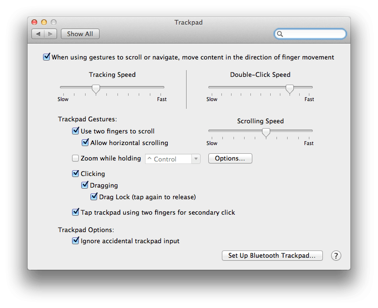Click the Double-Click Speed label
The width and height of the screenshot is (378, 308).
[260, 74]
